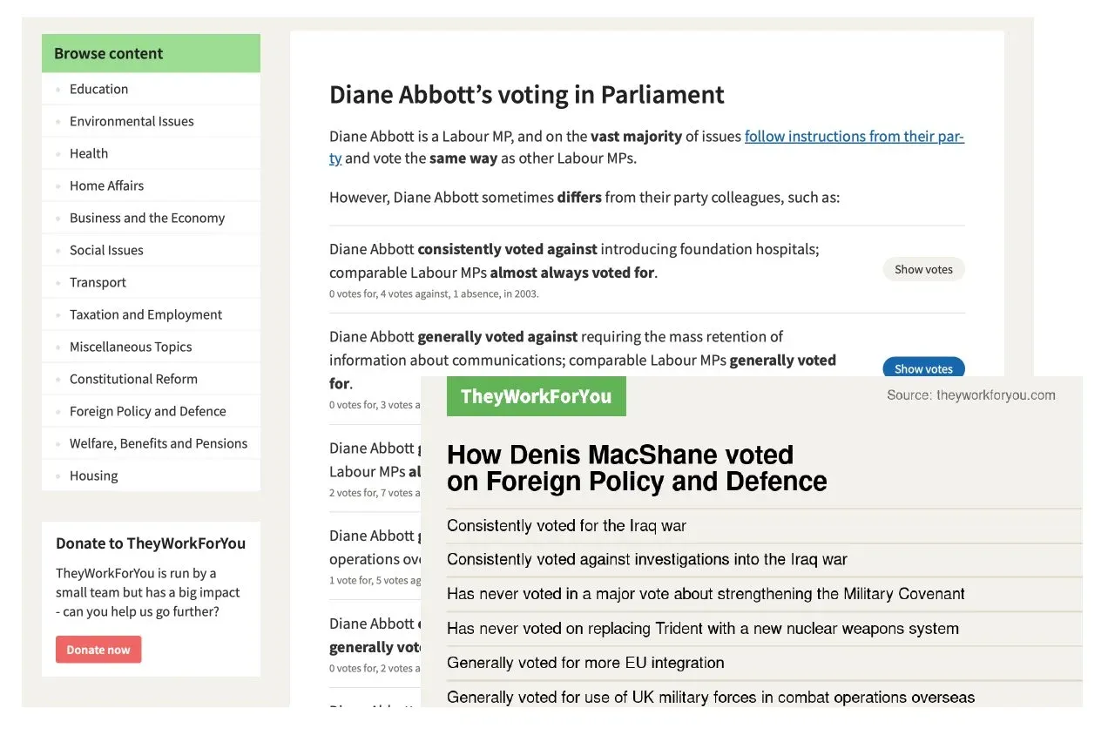Viewport: 1108px width, 735px height.
Task: Click the green TheyWorkForYou logo badge
Action: point(536,396)
